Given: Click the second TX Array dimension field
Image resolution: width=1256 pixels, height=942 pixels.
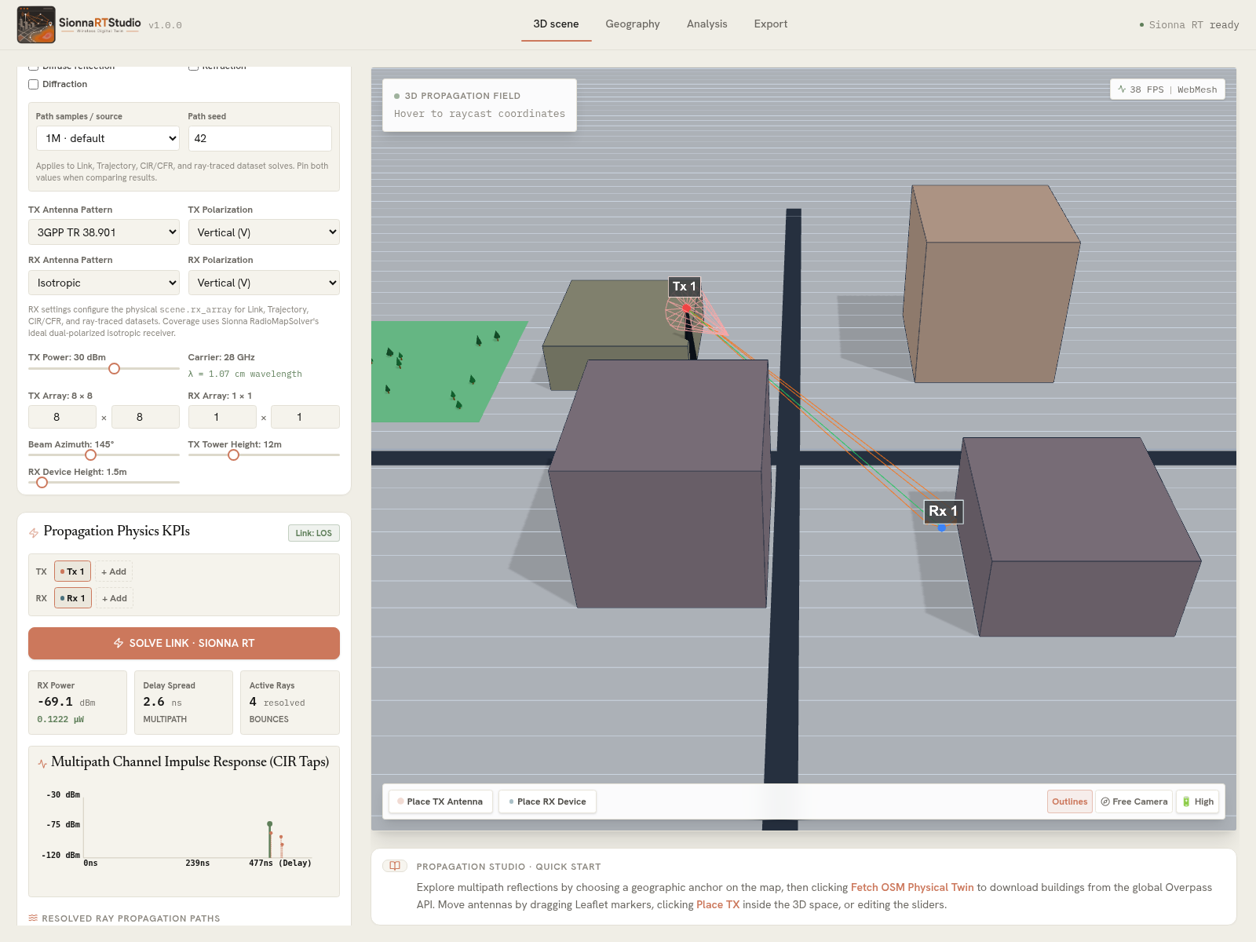Looking at the screenshot, I should point(145,417).
